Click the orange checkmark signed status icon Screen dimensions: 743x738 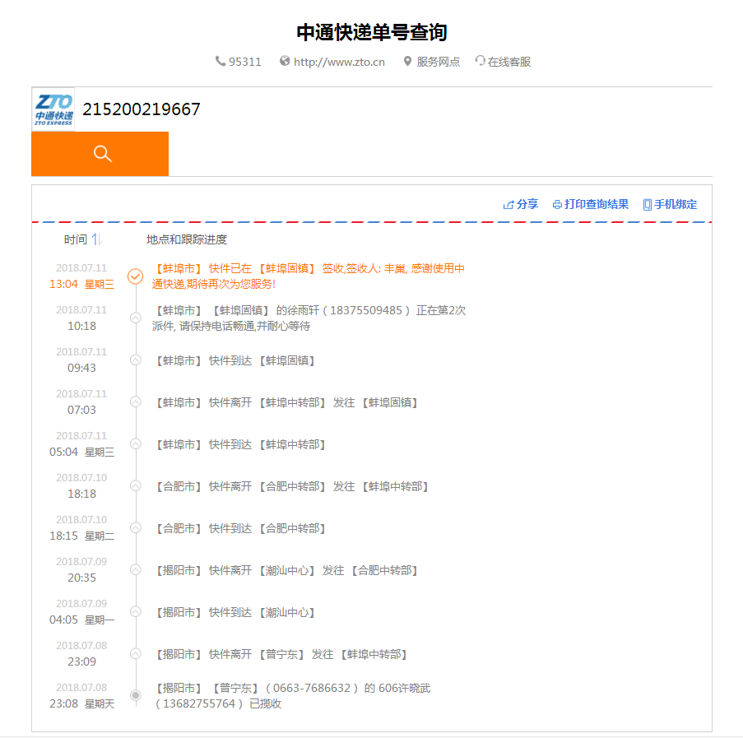[x=136, y=276]
